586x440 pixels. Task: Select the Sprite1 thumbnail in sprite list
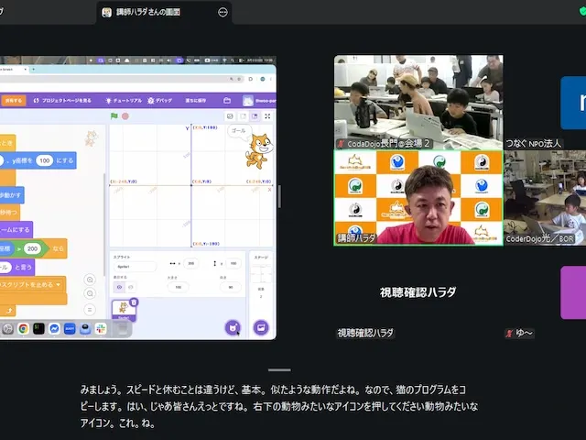[124, 310]
